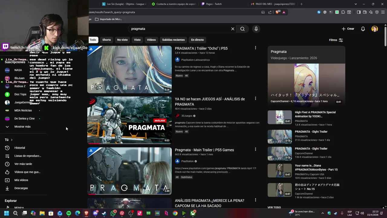Open options menu for Tráiler Ocho video
Image resolution: width=387 pixels, height=218 pixels.
tap(255, 48)
